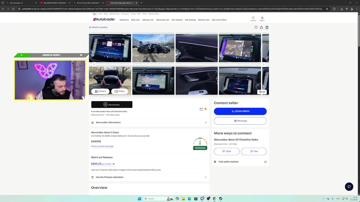The width and height of the screenshot is (360, 202).
Task: Open Steam from the taskbar
Action: pos(220,199)
